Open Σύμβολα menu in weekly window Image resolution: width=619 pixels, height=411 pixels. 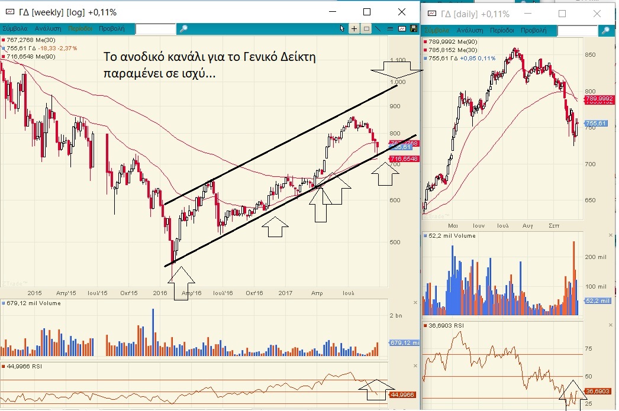[x=15, y=28]
